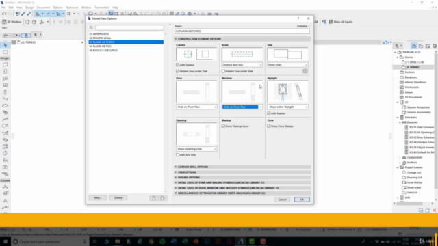Click the Undo icon in toolbar
This screenshot has height=246, width=438.
pyautogui.click(x=4, y=14)
